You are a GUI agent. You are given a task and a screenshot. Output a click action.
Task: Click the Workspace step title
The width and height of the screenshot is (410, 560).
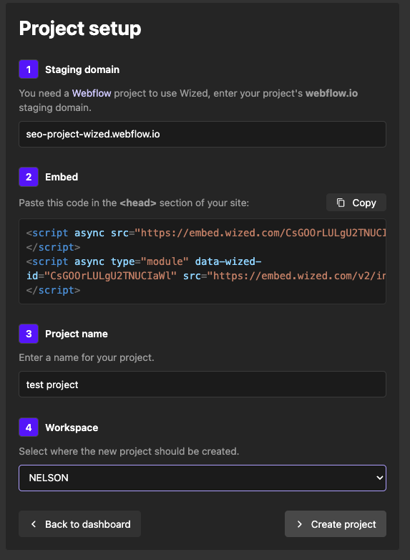72,428
